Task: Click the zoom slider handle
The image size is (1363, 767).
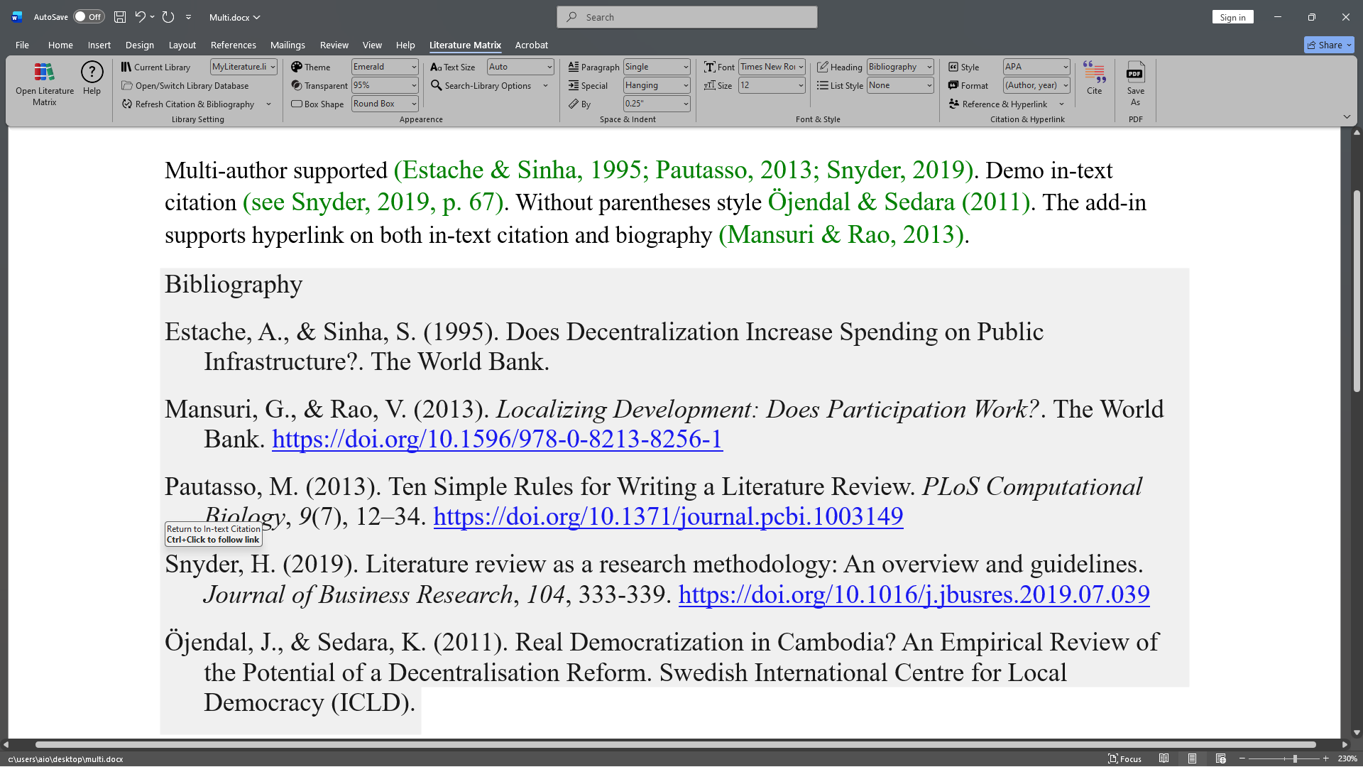Action: [1295, 758]
